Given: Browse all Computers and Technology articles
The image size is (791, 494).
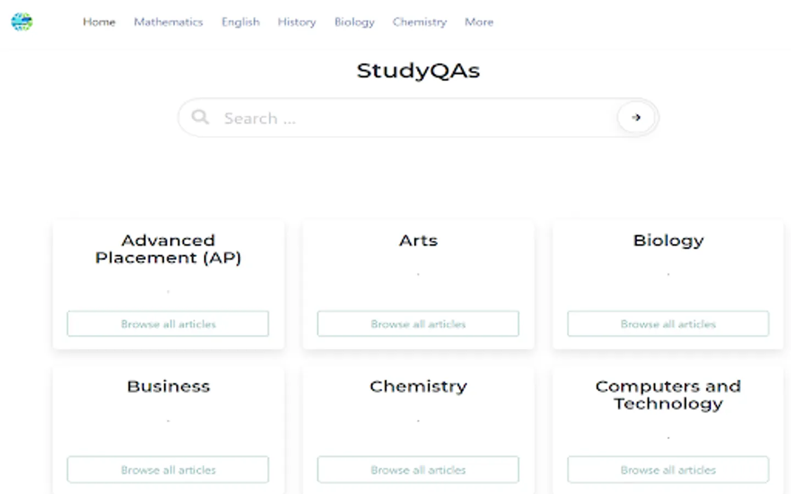Looking at the screenshot, I should (x=668, y=470).
